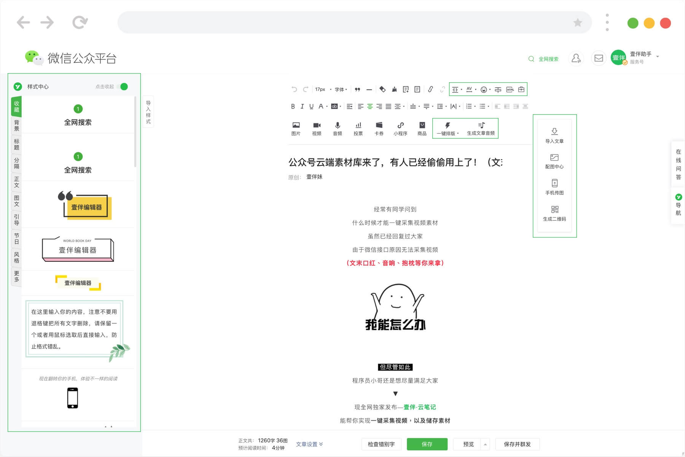Generate article audio with 生成文章音频 icon
Image resolution: width=685 pixels, height=457 pixels.
point(481,128)
